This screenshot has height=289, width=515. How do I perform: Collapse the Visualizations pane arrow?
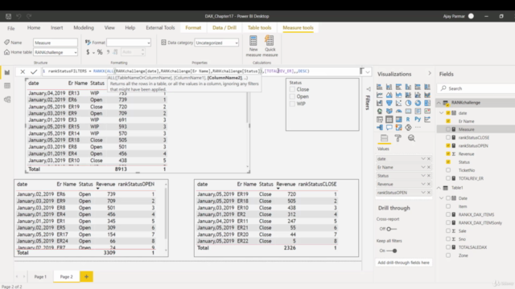[430, 73]
